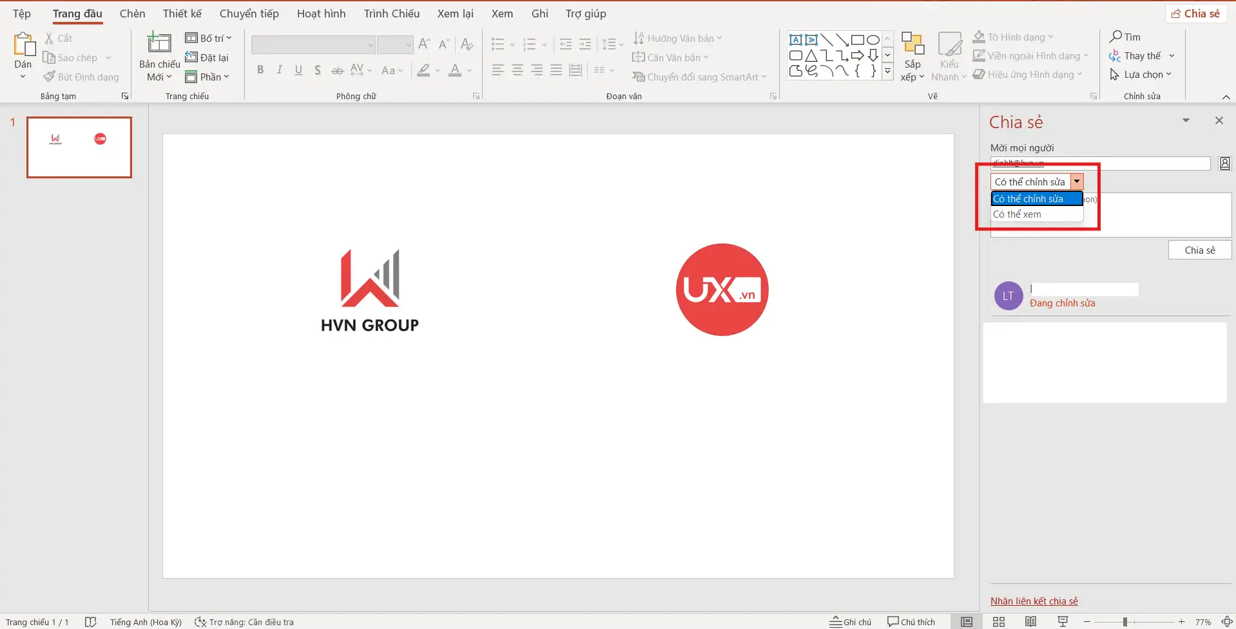Open the Trình Chiếu tab

pos(391,13)
